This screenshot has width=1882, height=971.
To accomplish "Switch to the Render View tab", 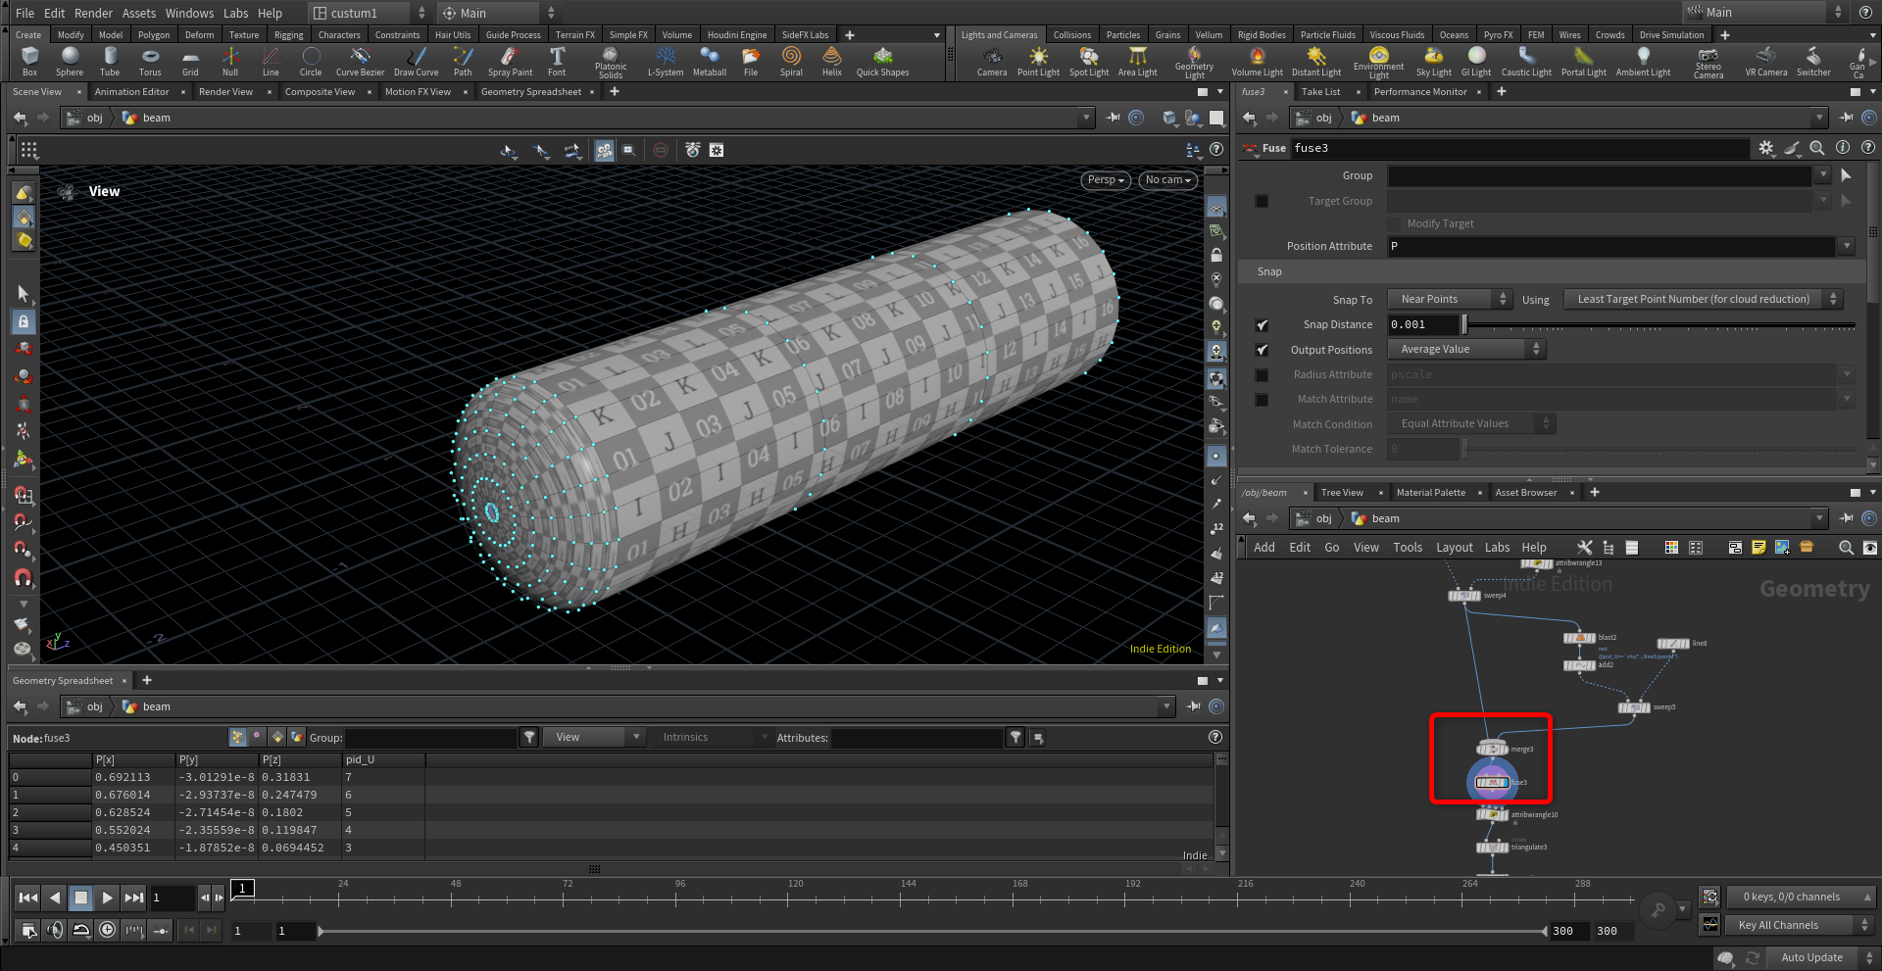I will tap(225, 92).
